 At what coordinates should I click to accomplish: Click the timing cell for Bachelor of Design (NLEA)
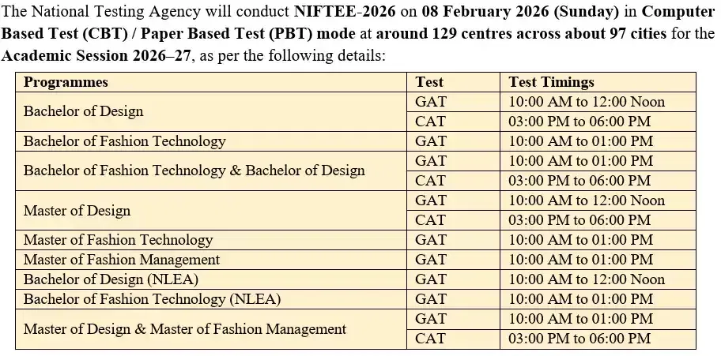pyautogui.click(x=587, y=279)
